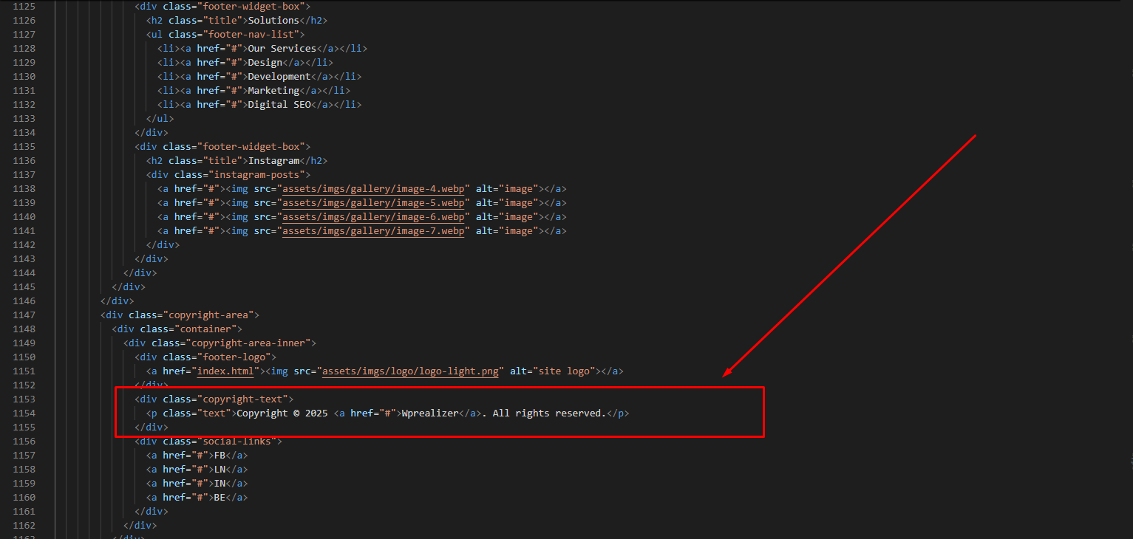Click line number 1127 in the gutter
Viewport: 1133px width, 539px height.
click(24, 35)
